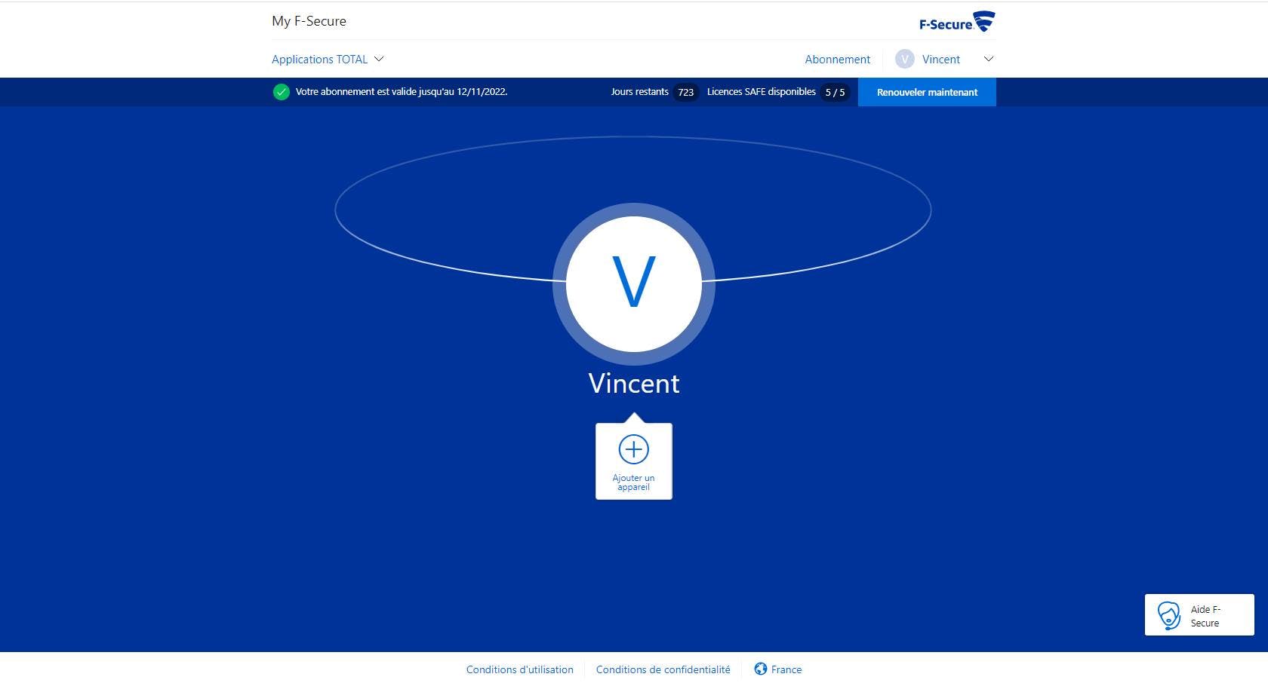Change region via France link
The height and width of the screenshot is (686, 1268).
[x=786, y=669]
